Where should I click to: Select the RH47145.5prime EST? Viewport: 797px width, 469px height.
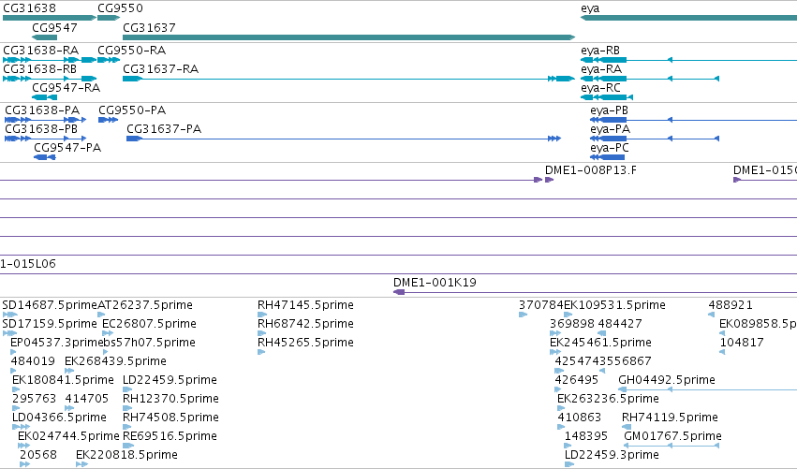pyautogui.click(x=305, y=304)
